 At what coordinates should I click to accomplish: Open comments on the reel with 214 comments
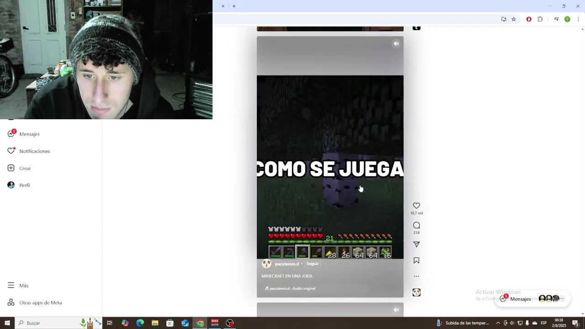[416, 225]
